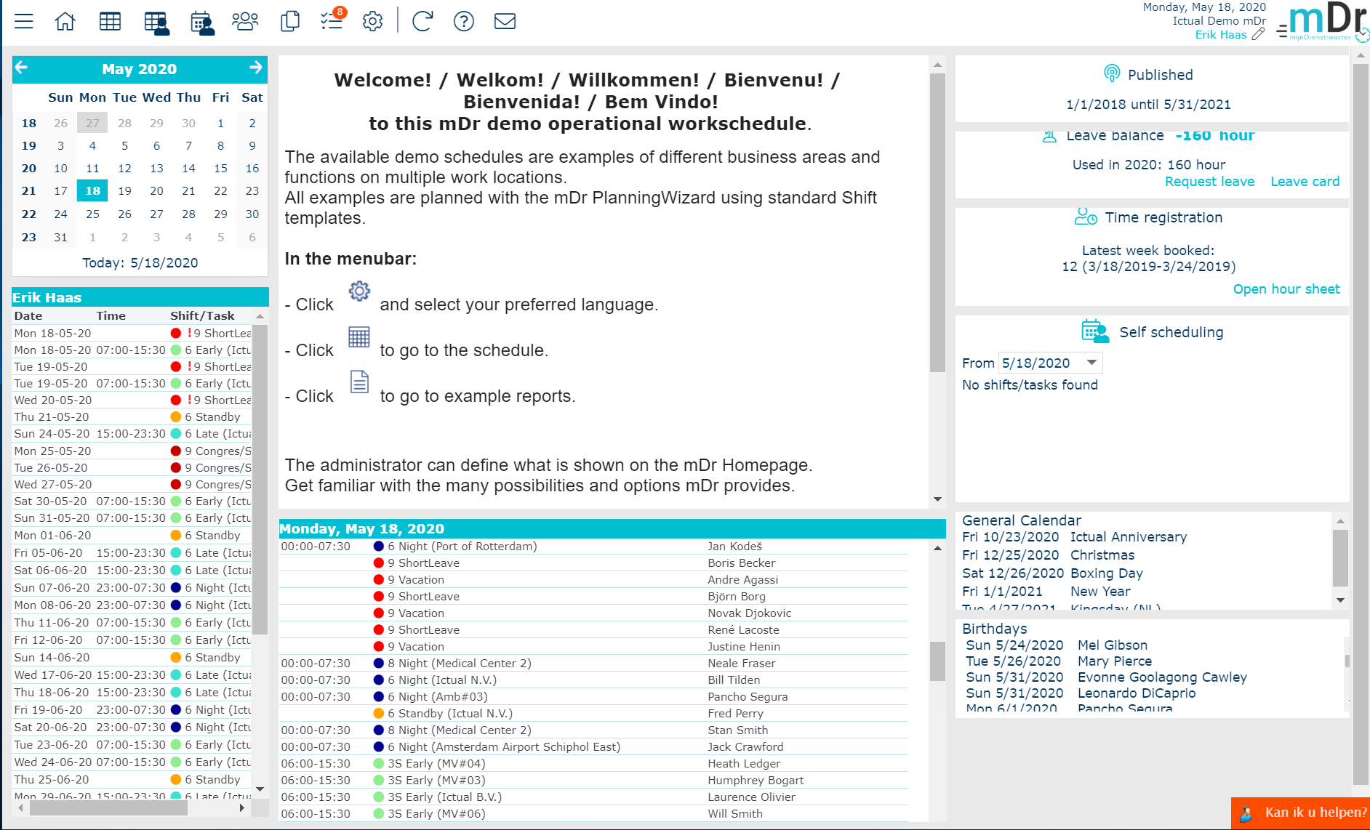Screen dimensions: 1370x830
Task: Sort by Date column in Erik Haas list
Action: tap(28, 315)
